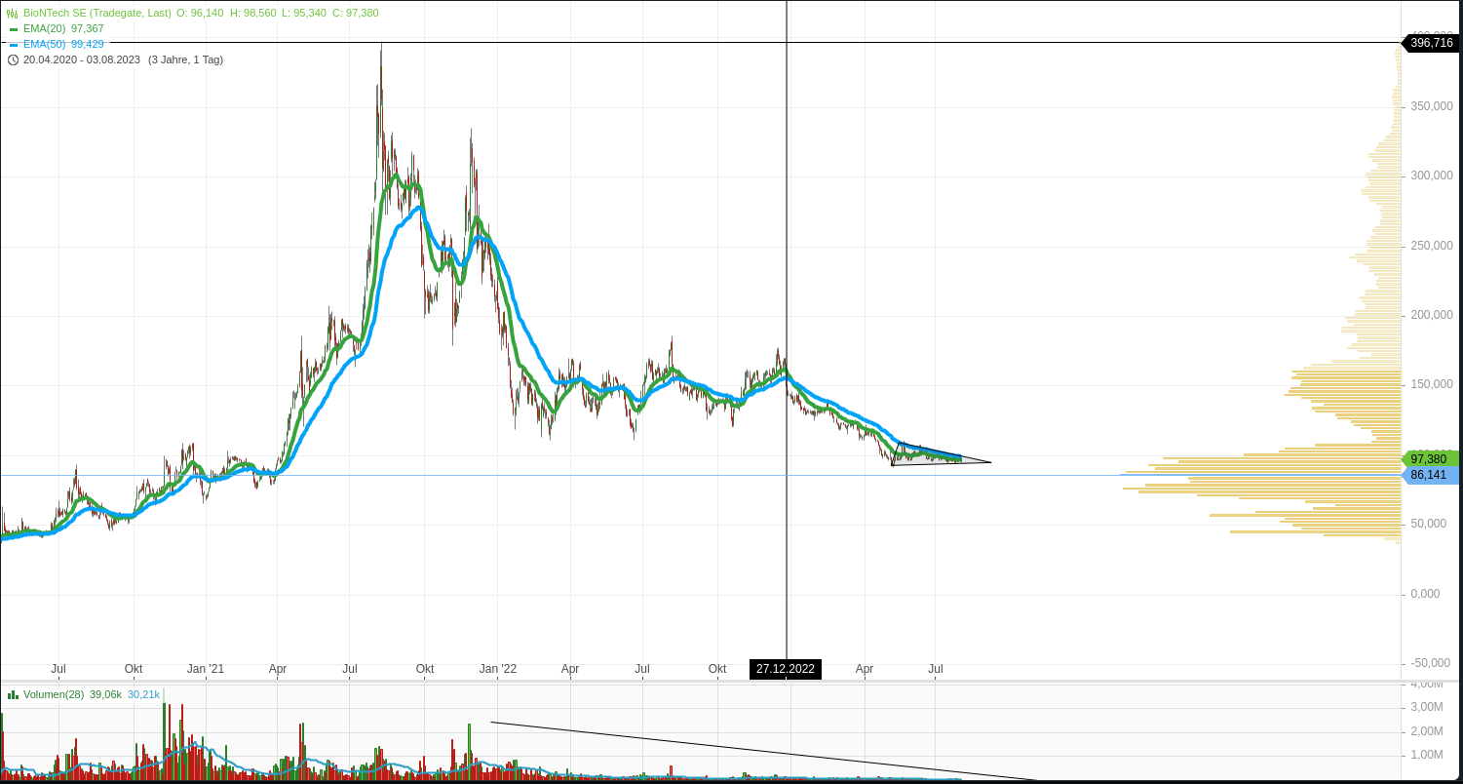This screenshot has width=1463, height=784.
Task: Click the 300,000 price axis label
Action: coord(1432,176)
